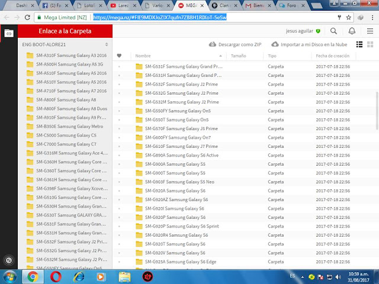Screen dimensions: 379x284
Task: Open file explorer from taskbar
Action: (x=125, y=277)
